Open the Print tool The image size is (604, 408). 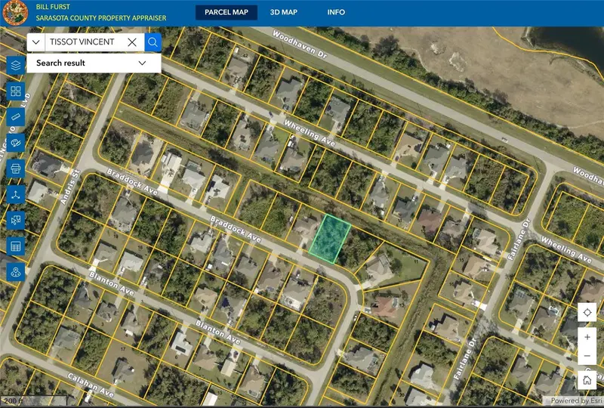pos(16,169)
